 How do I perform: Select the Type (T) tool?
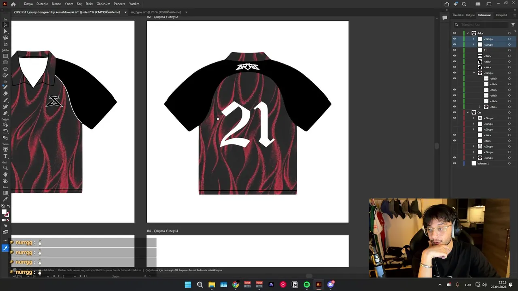click(x=5, y=156)
